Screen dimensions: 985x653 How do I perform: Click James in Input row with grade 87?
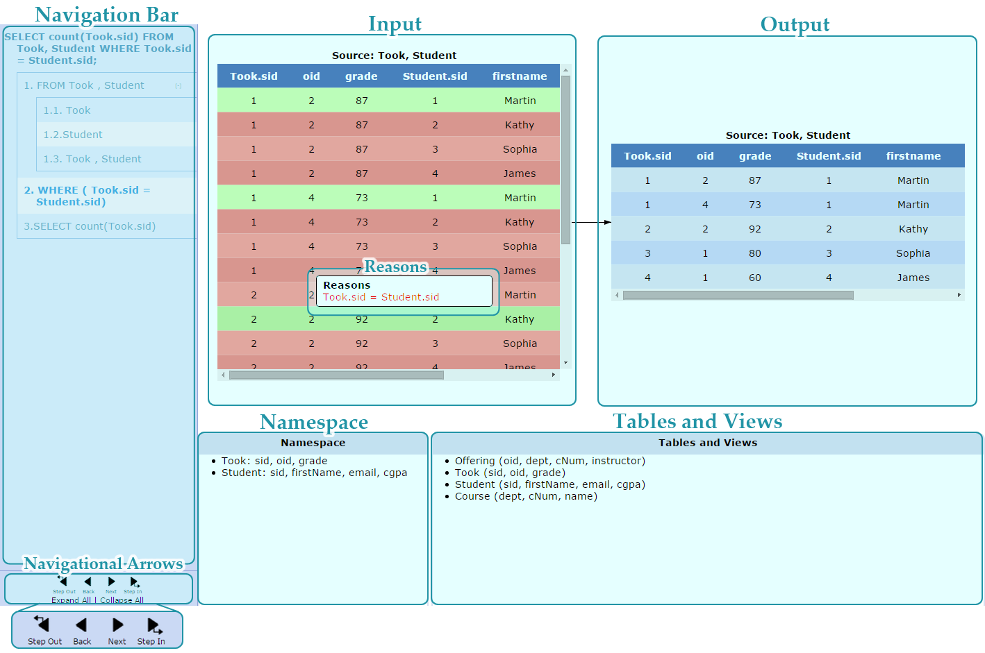tap(520, 173)
